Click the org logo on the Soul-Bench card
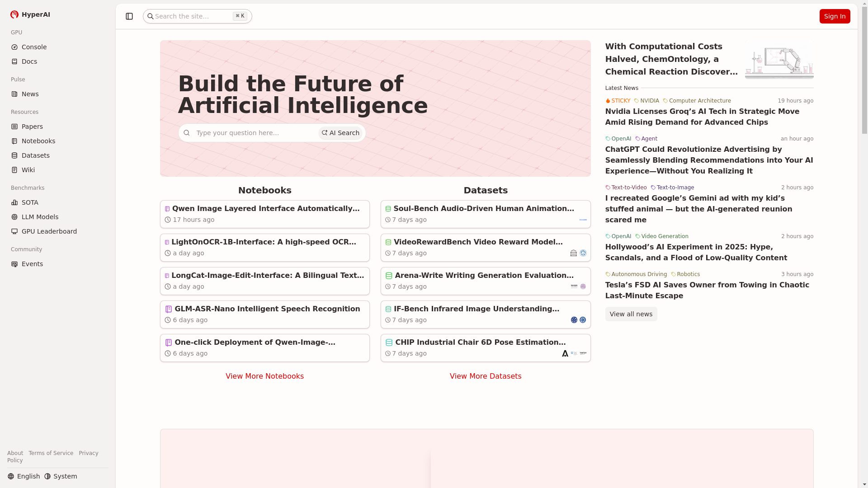The image size is (868, 488). [x=583, y=220]
